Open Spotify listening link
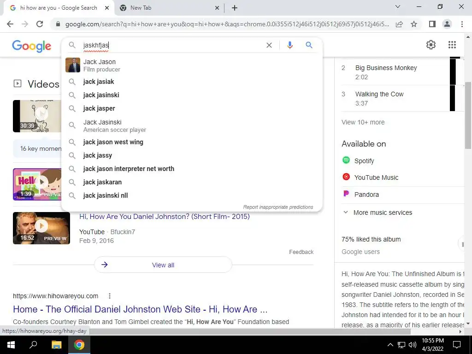 click(x=364, y=161)
